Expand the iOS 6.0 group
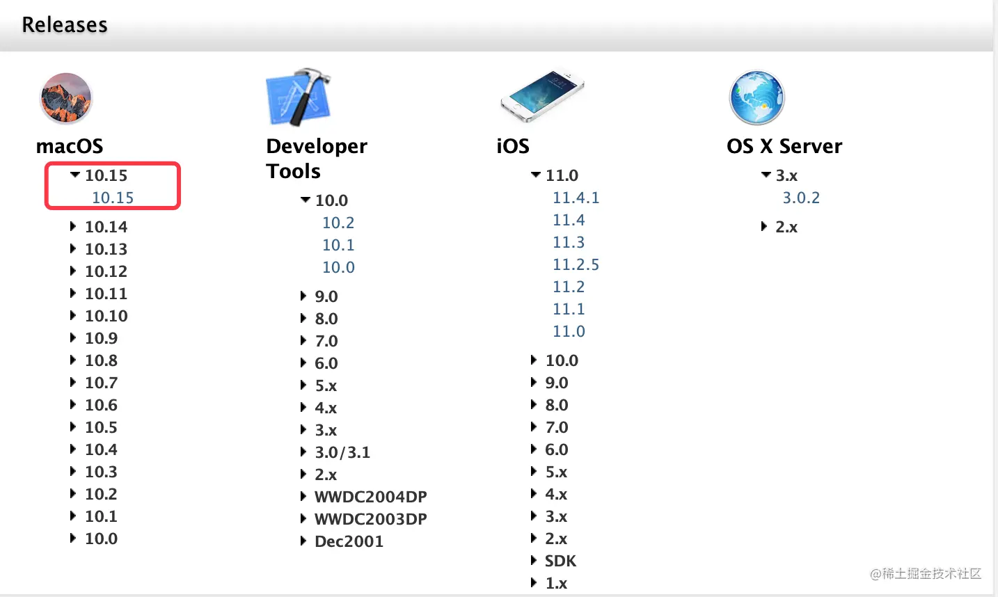The image size is (998, 597). (x=534, y=449)
